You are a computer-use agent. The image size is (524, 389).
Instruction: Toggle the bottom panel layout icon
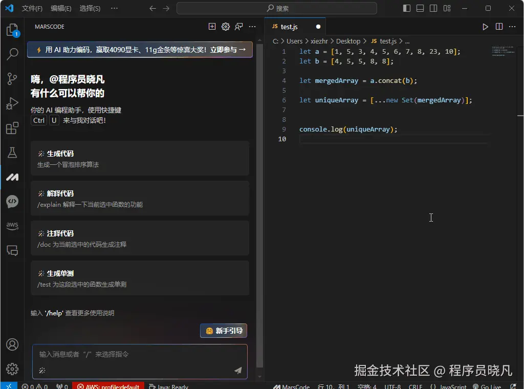tap(420, 8)
